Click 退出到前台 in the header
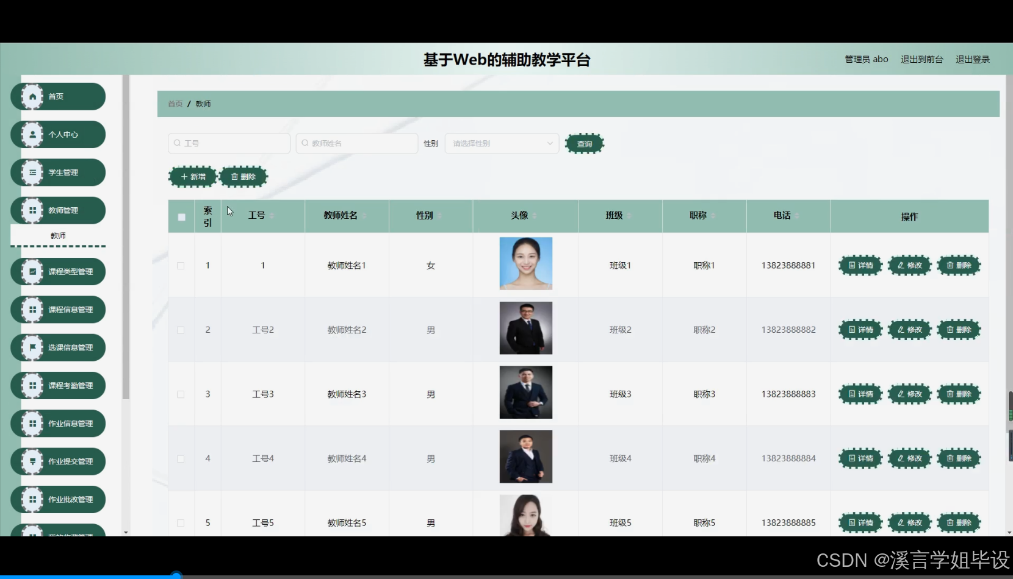Viewport: 1013px width, 579px height. click(921, 59)
